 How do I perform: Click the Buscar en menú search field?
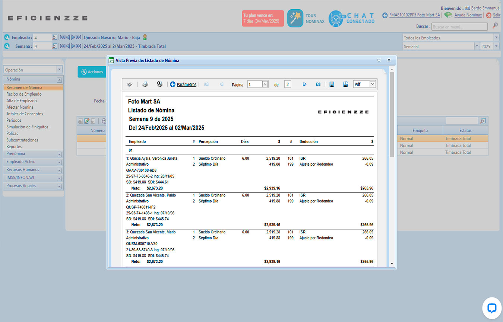pyautogui.click(x=459, y=27)
